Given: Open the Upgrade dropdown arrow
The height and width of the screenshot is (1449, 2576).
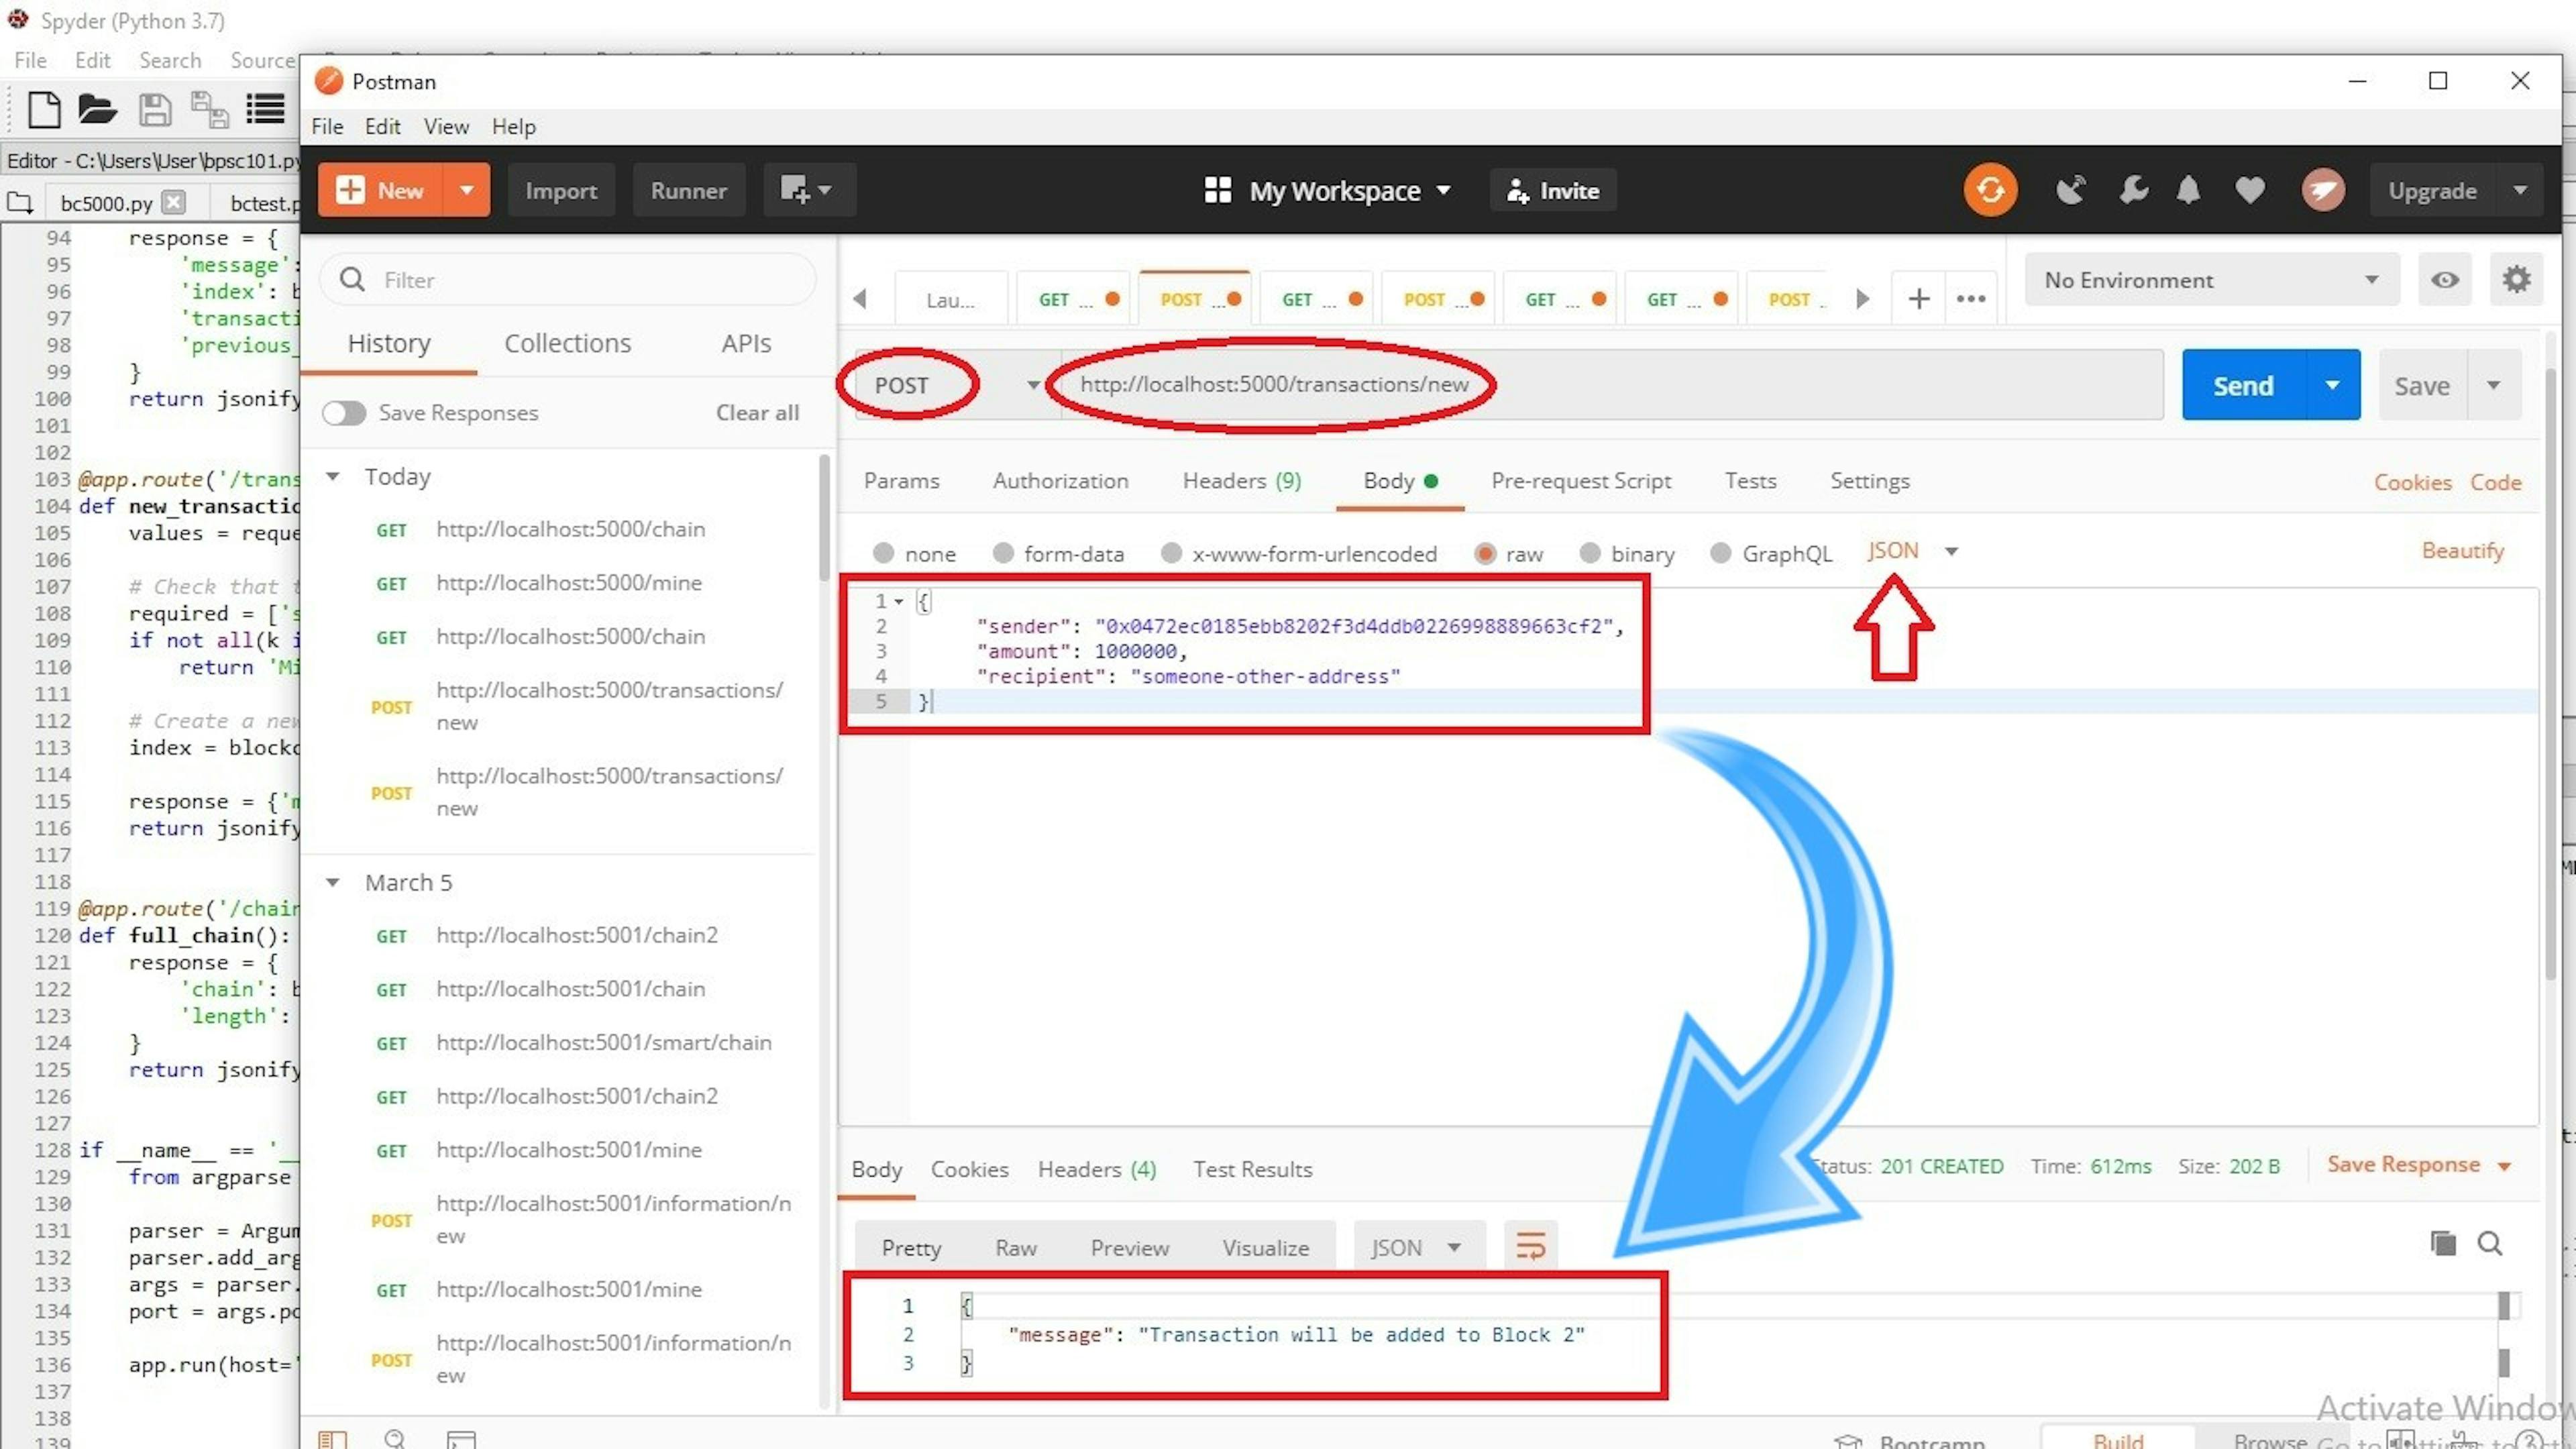Looking at the screenshot, I should 2520,190.
